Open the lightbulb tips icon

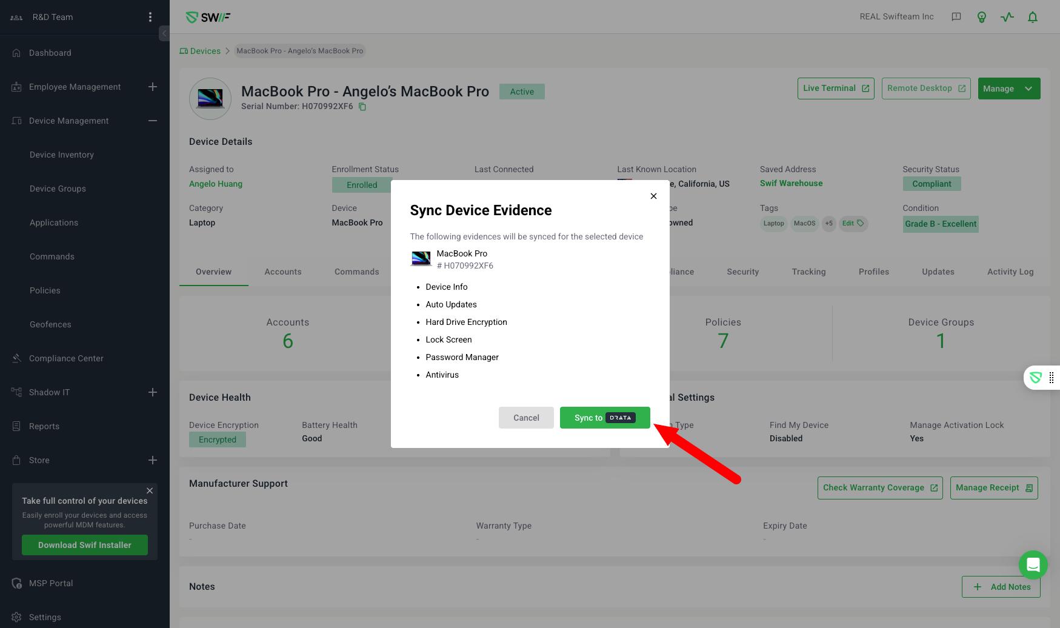click(x=982, y=17)
